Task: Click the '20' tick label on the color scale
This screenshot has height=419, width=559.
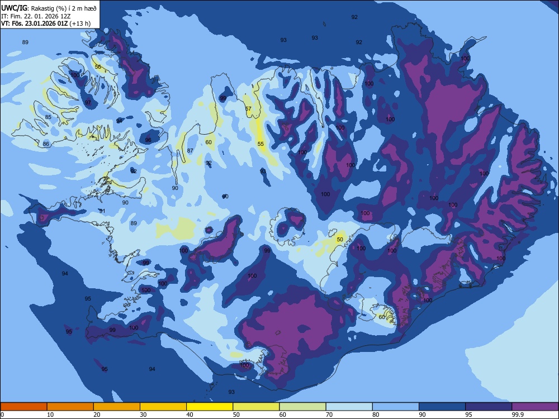Action: (97, 415)
